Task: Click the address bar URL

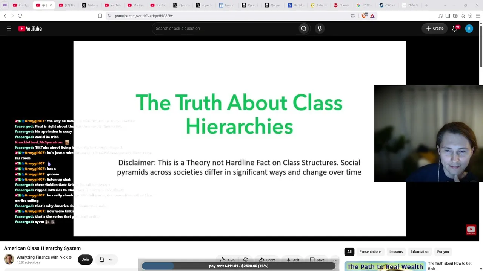Action: pos(144,16)
